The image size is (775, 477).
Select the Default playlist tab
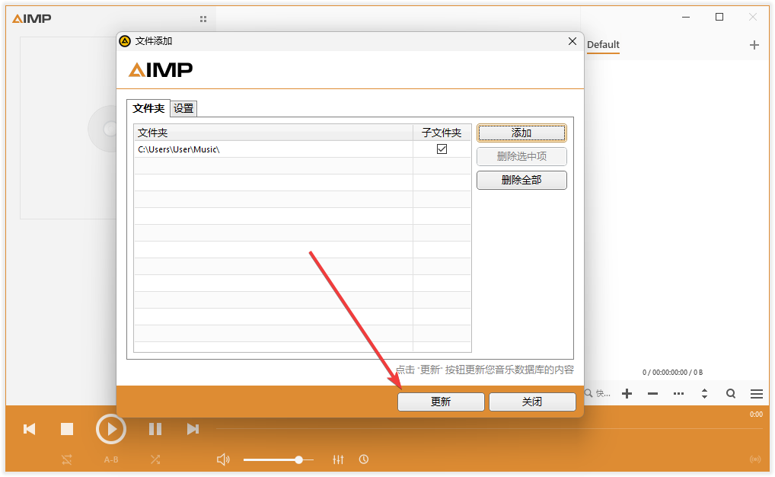(603, 45)
